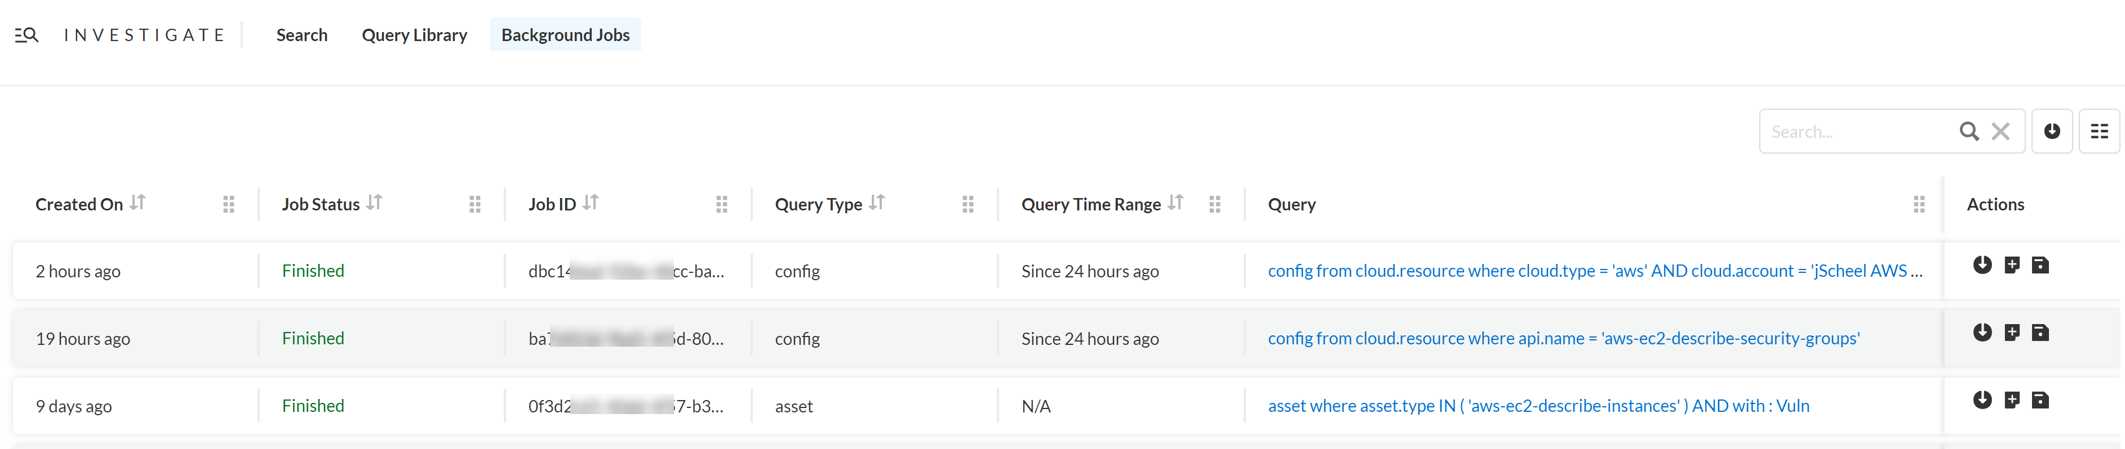This screenshot has height=449, width=2125.
Task: Click the Investigate search-list icon
Action: [x=26, y=34]
